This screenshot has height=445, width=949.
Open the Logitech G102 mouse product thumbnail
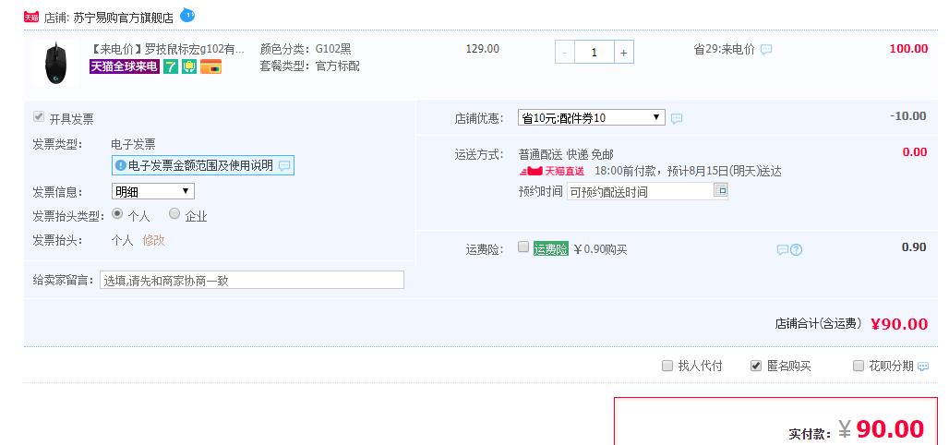coord(55,63)
